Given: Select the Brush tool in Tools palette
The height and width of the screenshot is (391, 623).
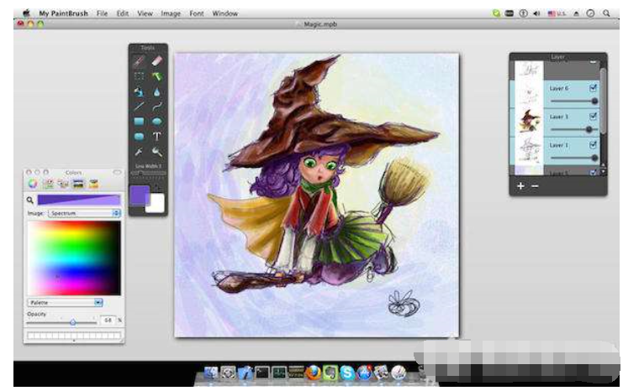Looking at the screenshot, I should point(138,61).
